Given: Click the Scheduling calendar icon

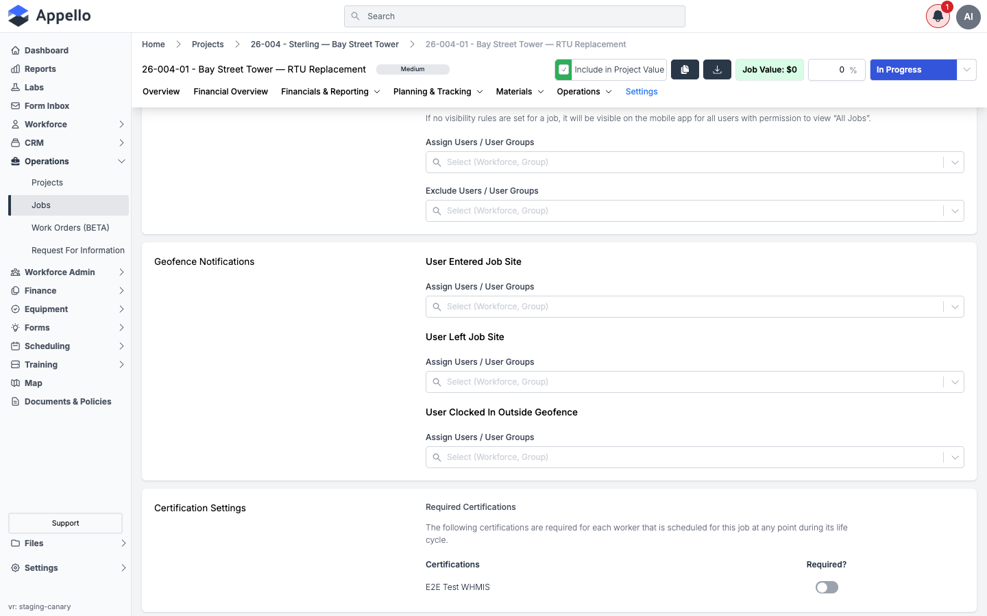Looking at the screenshot, I should [x=15, y=346].
